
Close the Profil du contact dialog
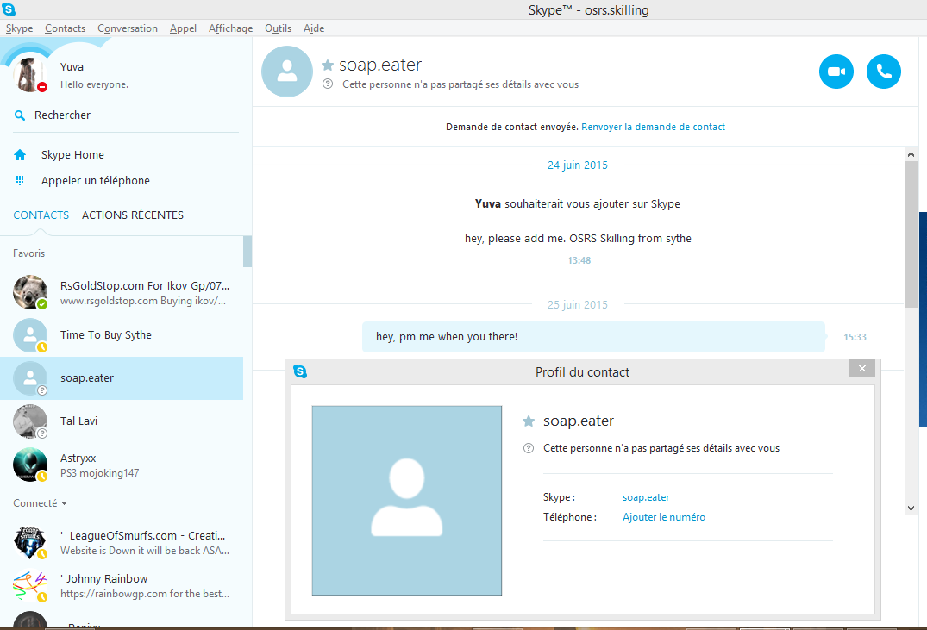(x=862, y=368)
